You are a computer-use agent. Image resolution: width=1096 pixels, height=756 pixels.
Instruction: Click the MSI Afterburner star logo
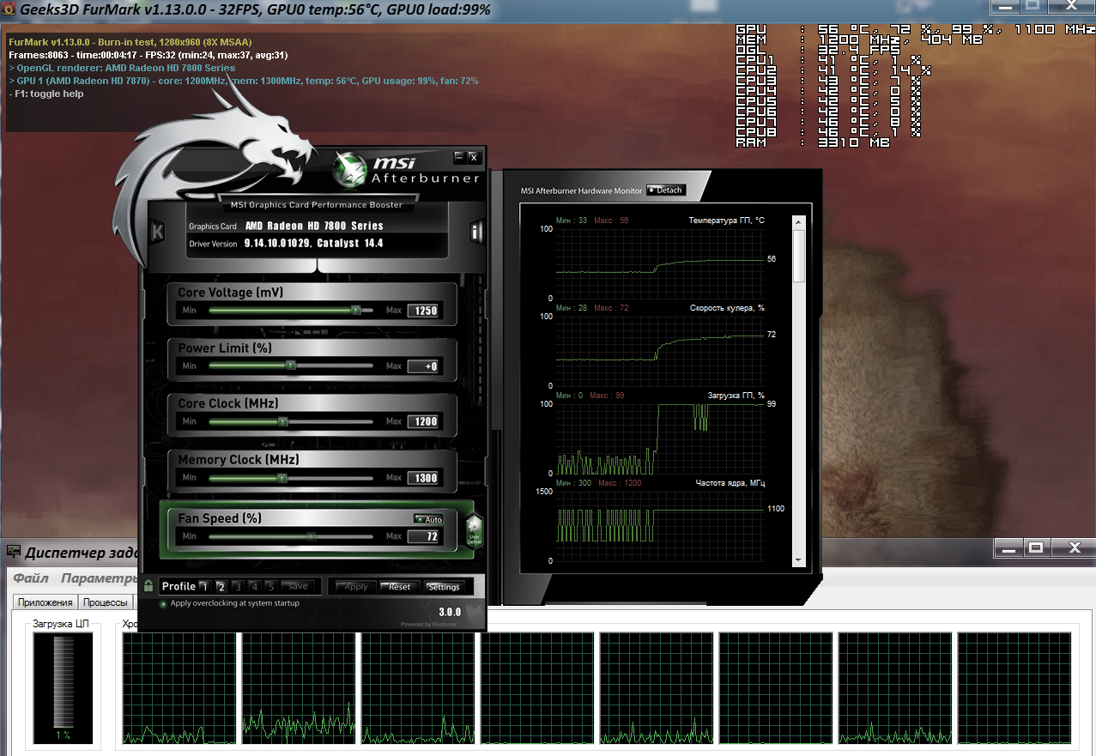coord(349,169)
